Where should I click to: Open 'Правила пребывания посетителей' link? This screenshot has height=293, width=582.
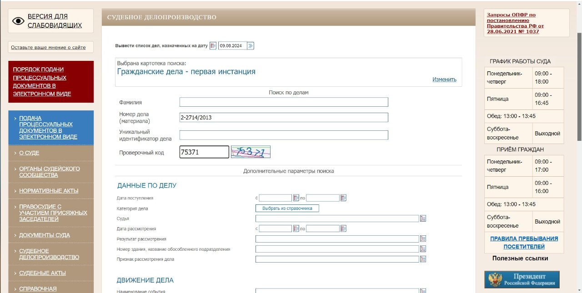click(x=524, y=243)
